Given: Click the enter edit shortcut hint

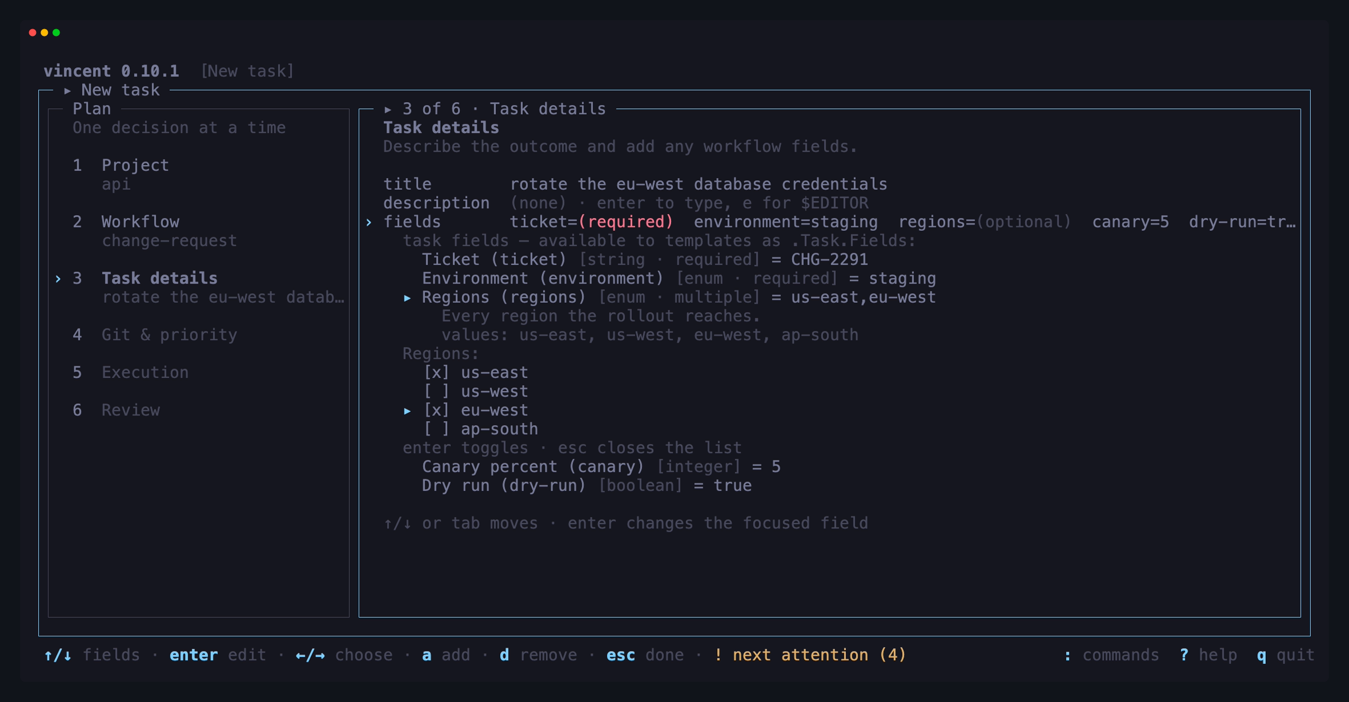Looking at the screenshot, I should pyautogui.click(x=218, y=655).
